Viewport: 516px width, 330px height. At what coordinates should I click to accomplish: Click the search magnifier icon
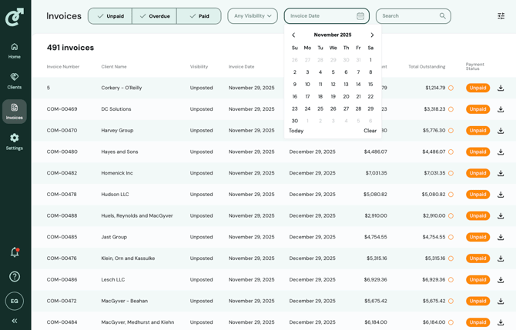443,16
